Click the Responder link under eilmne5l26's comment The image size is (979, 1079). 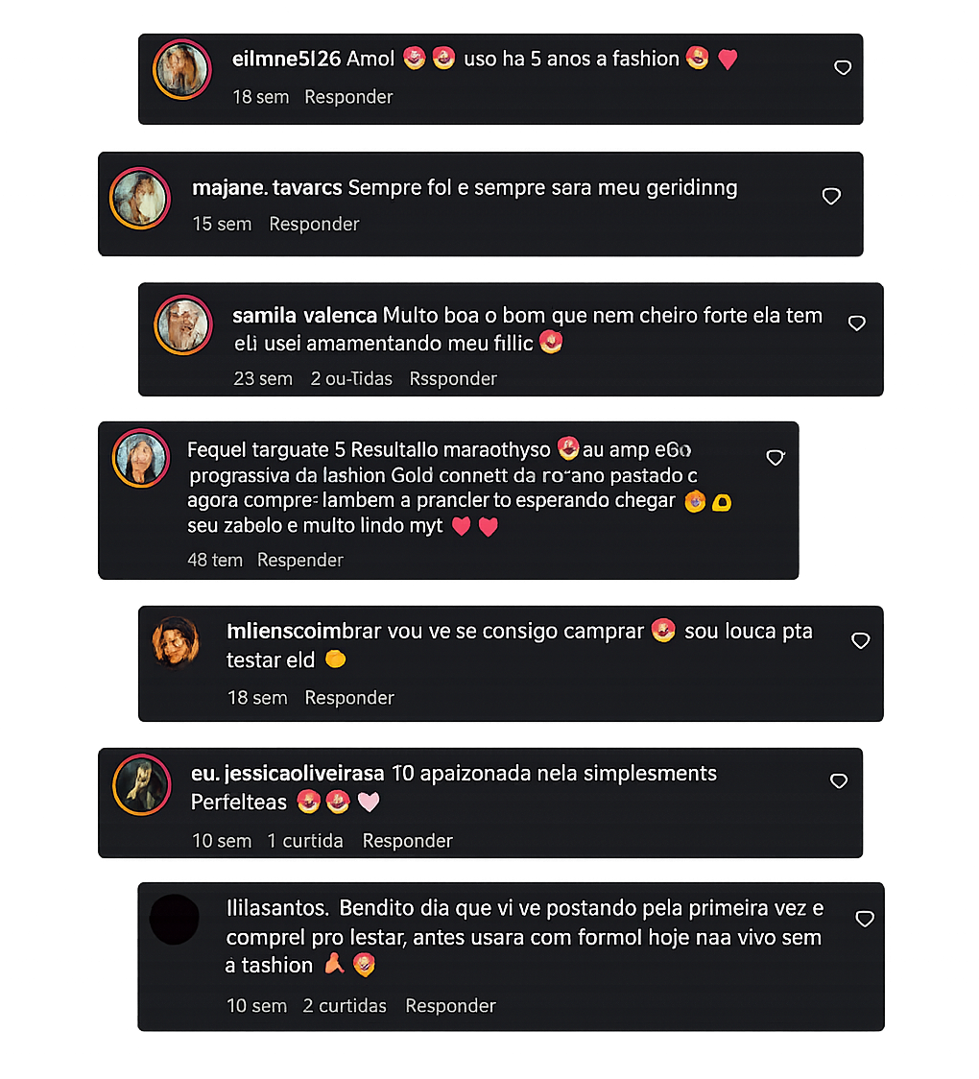click(x=348, y=97)
